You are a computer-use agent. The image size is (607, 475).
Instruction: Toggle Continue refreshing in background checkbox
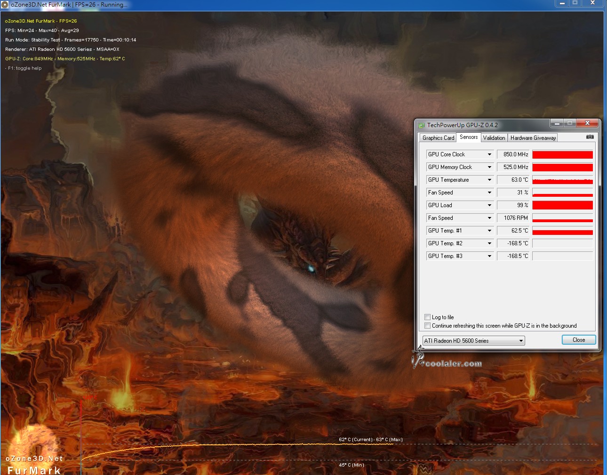pyautogui.click(x=427, y=326)
